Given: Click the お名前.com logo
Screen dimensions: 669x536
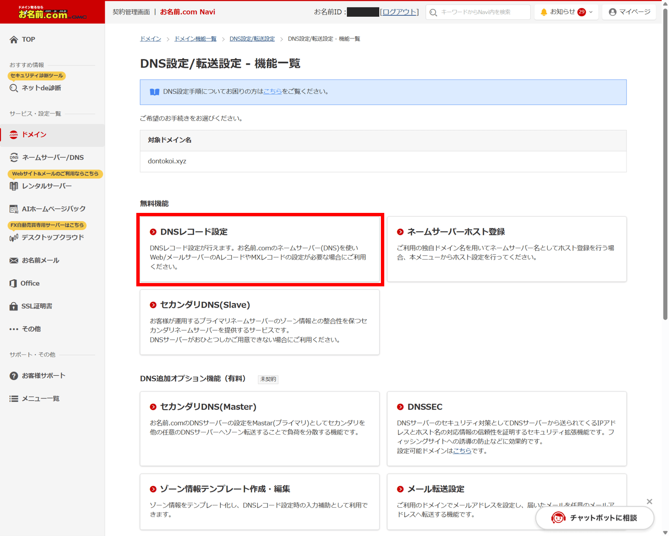Looking at the screenshot, I should [52, 12].
